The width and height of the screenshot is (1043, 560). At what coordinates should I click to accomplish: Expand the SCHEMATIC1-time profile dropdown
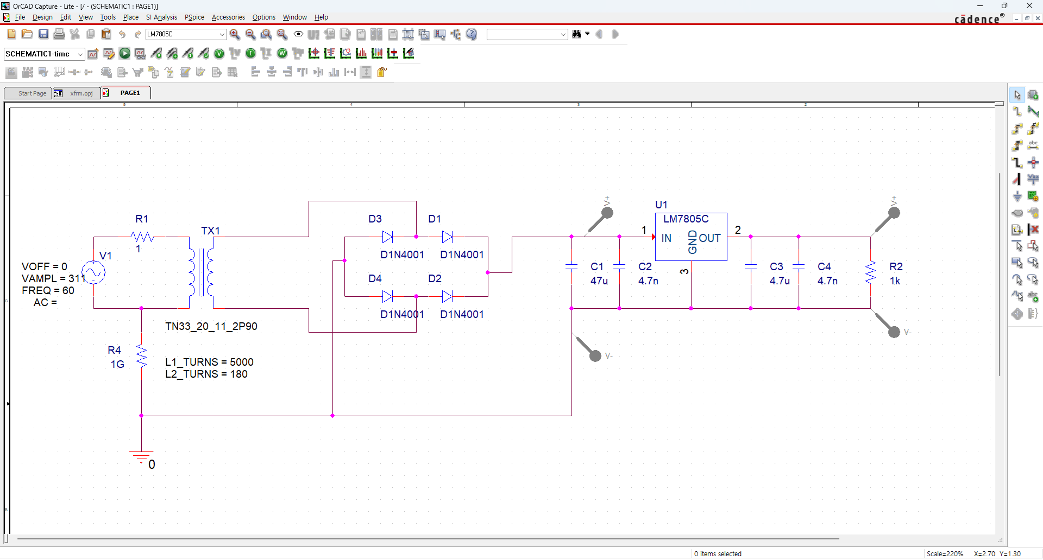click(x=80, y=54)
